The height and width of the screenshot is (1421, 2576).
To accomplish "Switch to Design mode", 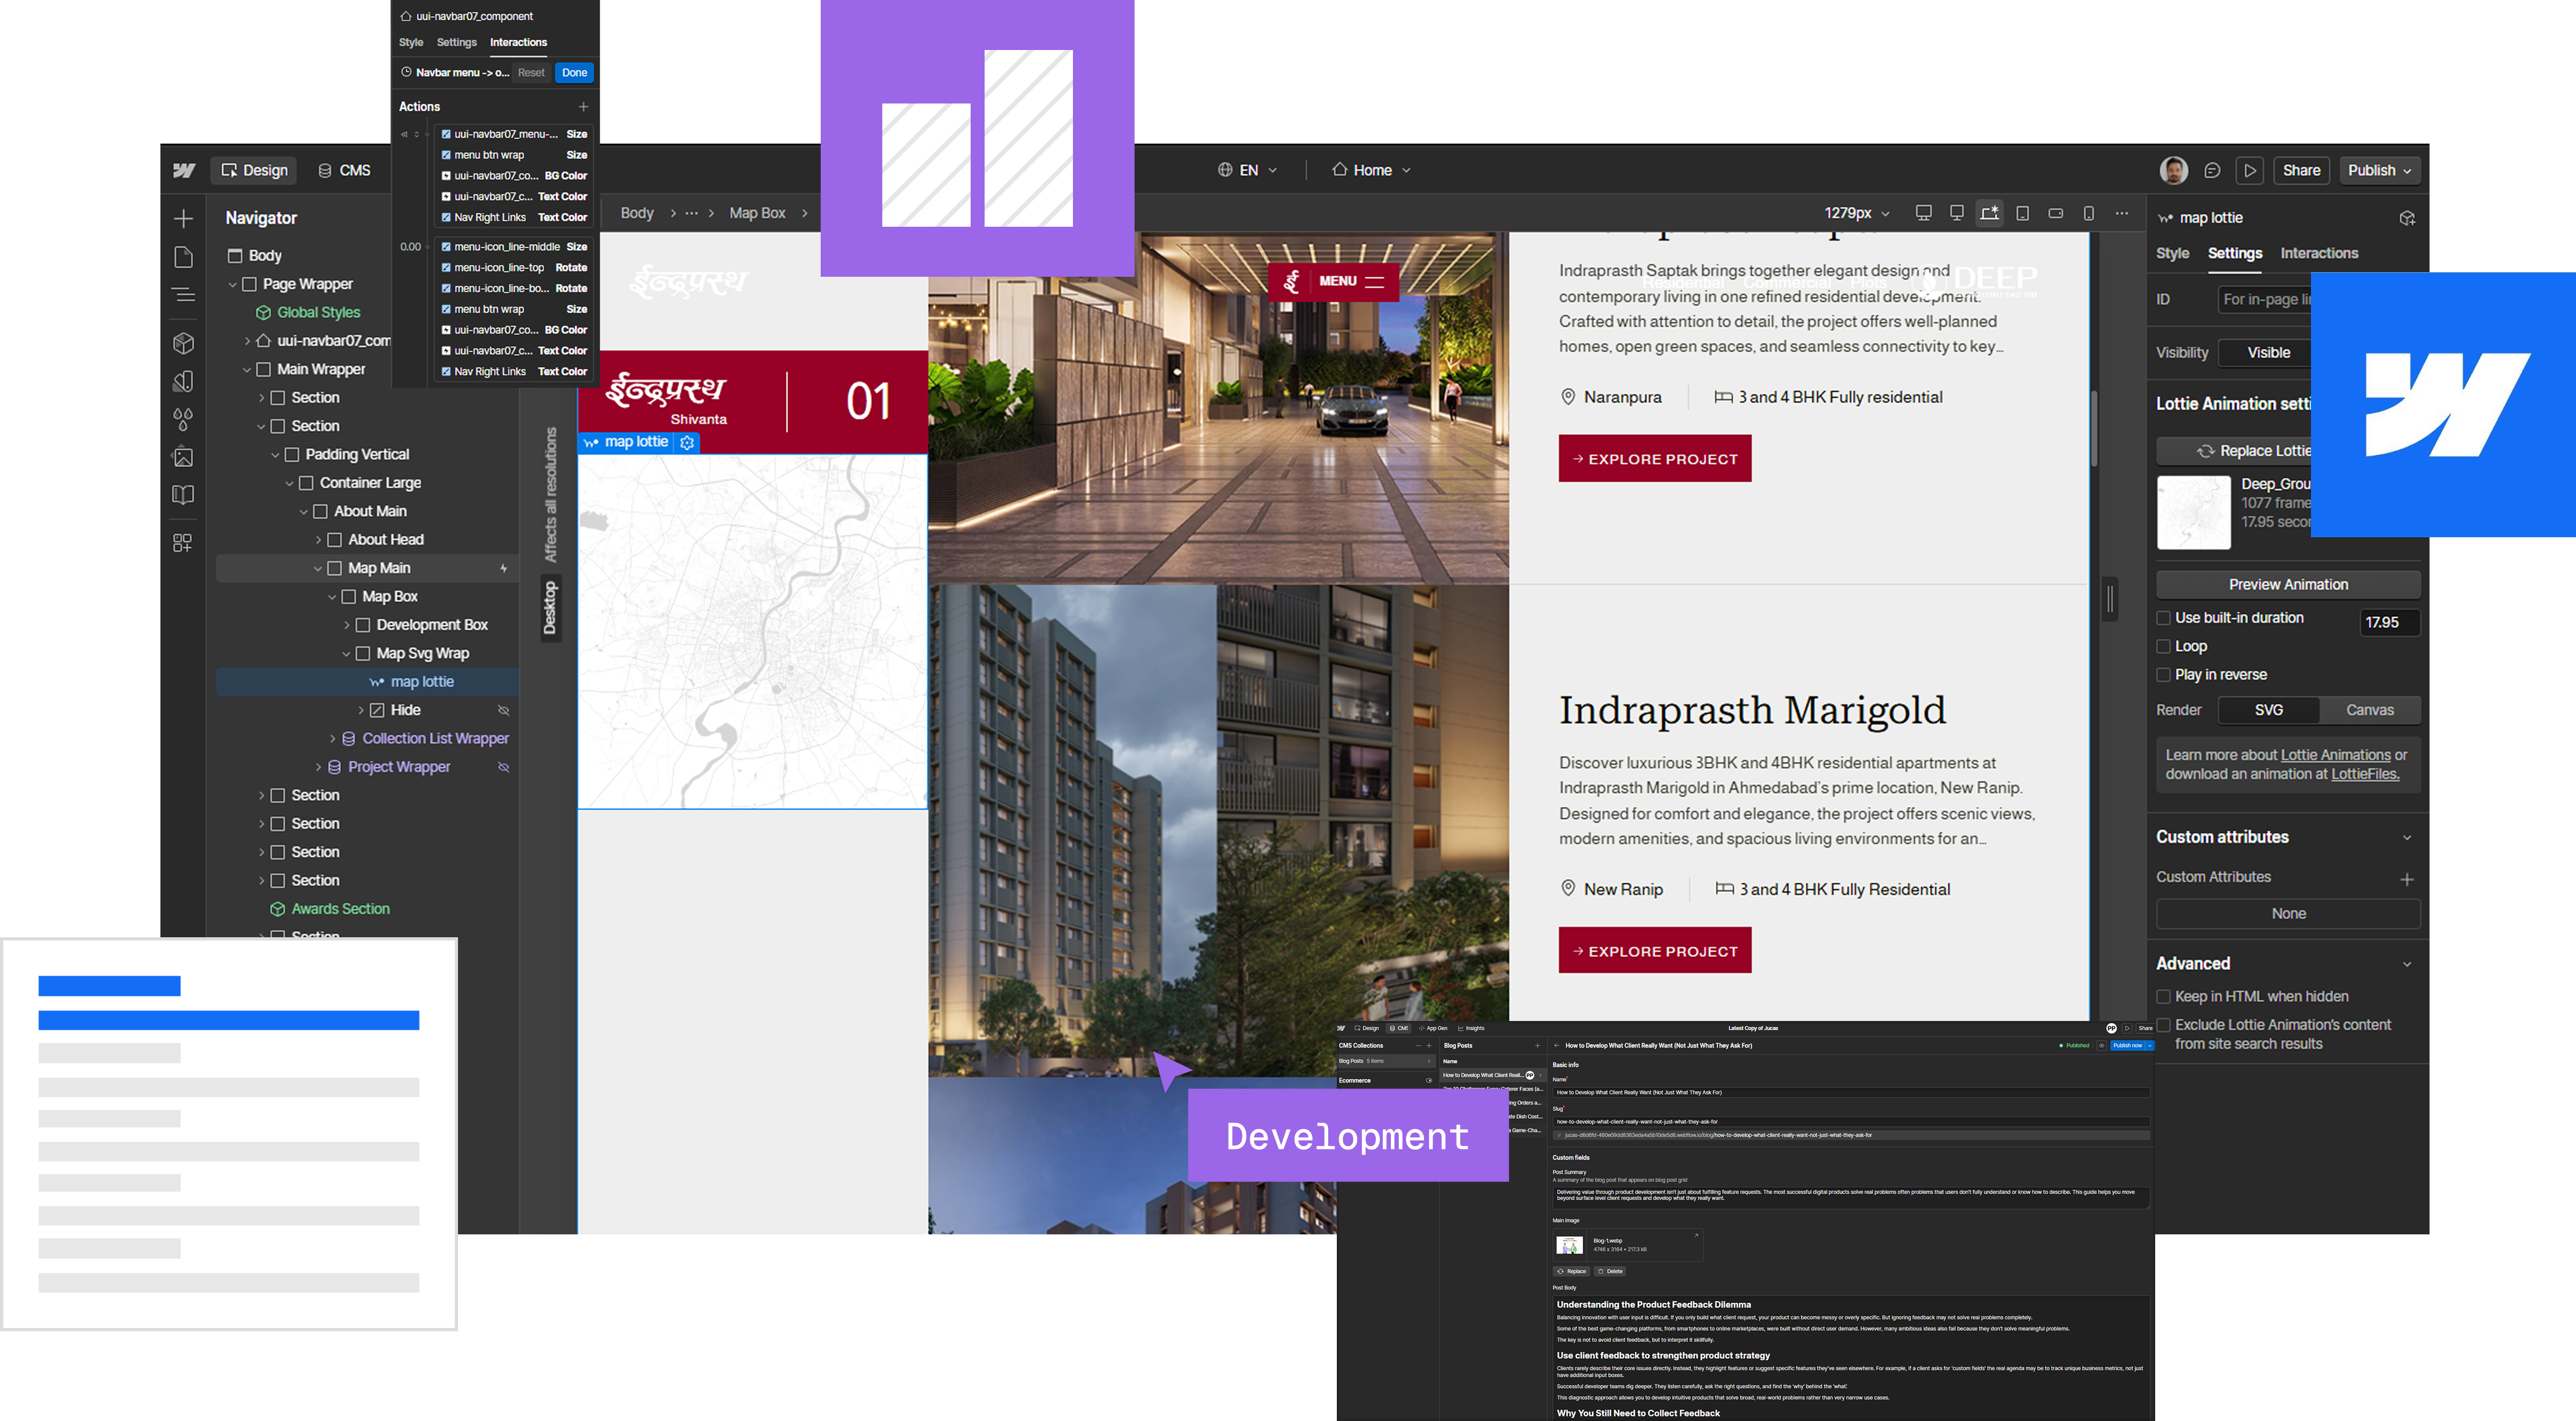I will click(254, 171).
